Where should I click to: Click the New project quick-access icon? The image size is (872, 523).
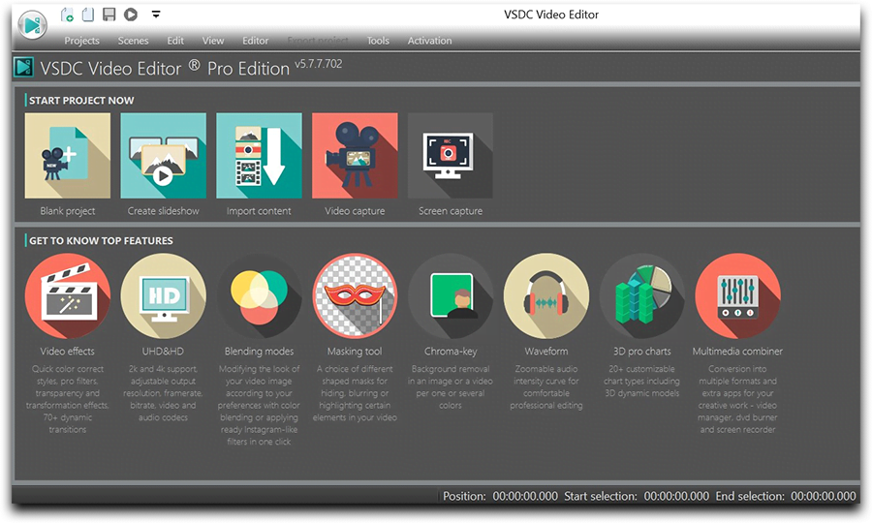pyautogui.click(x=67, y=15)
